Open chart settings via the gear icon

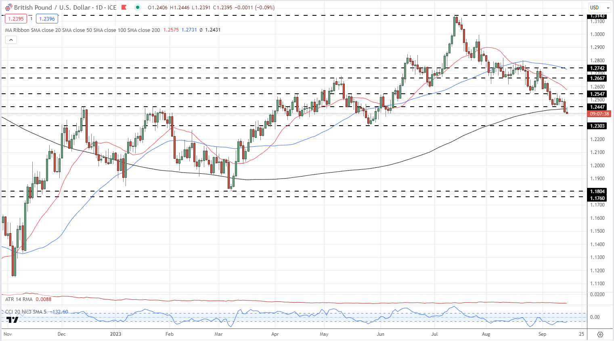pos(600,335)
